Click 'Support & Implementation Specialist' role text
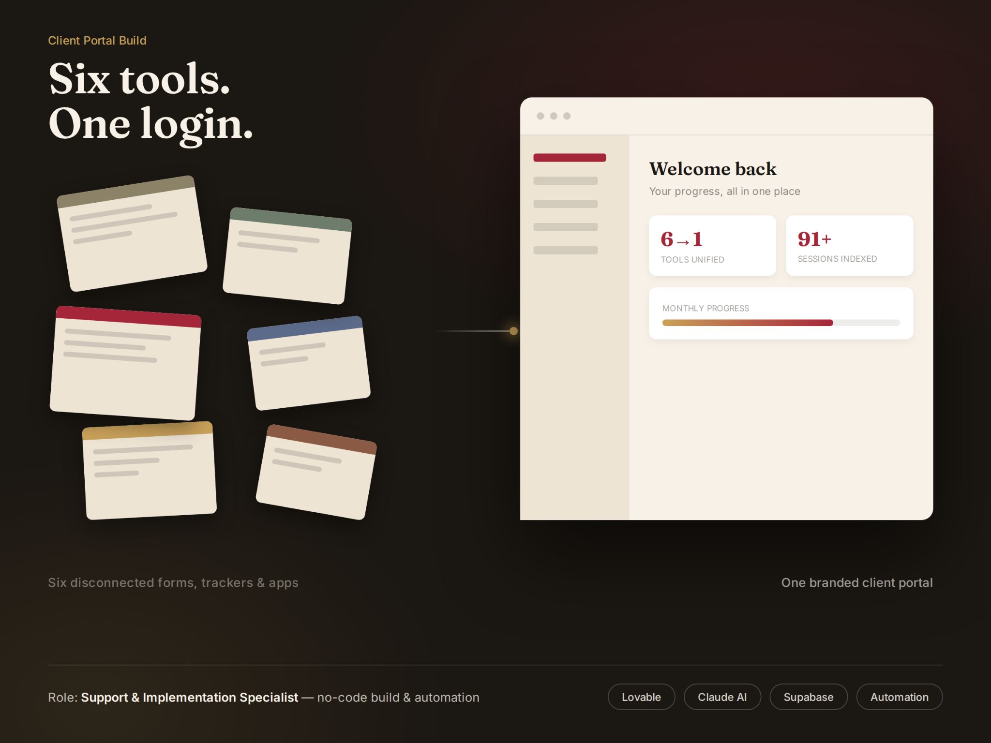 click(x=190, y=698)
